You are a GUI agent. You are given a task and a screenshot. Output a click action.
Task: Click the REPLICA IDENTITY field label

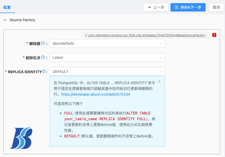(25, 72)
